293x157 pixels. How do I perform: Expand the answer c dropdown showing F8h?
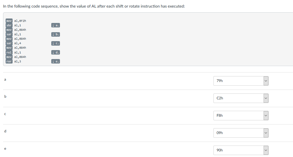(241, 116)
